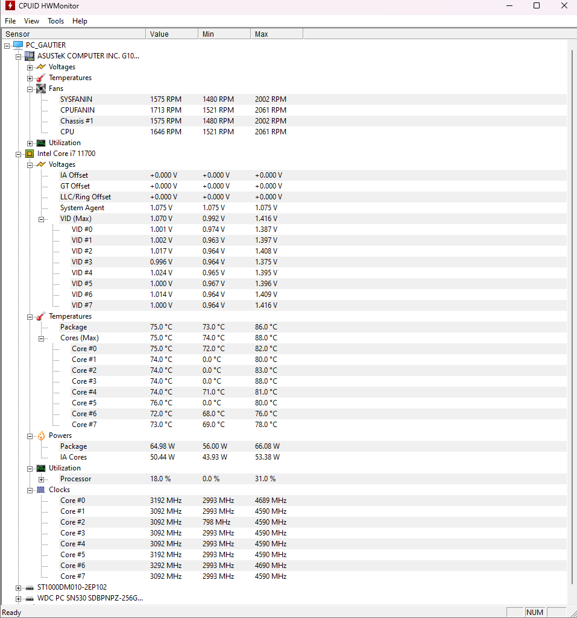Expand the motherboard Temperatures node
Image resolution: width=577 pixels, height=618 pixels.
30,78
